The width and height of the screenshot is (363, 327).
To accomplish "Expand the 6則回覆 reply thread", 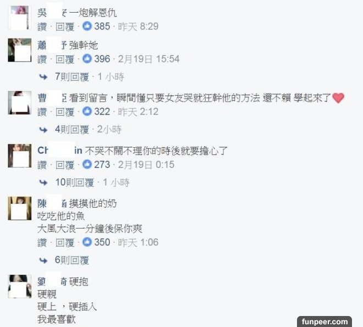I will 72,260.
